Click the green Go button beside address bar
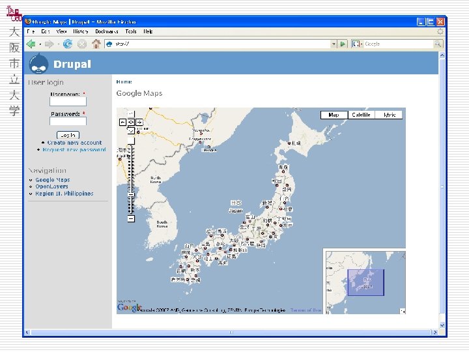The image size is (469, 352). [x=343, y=44]
